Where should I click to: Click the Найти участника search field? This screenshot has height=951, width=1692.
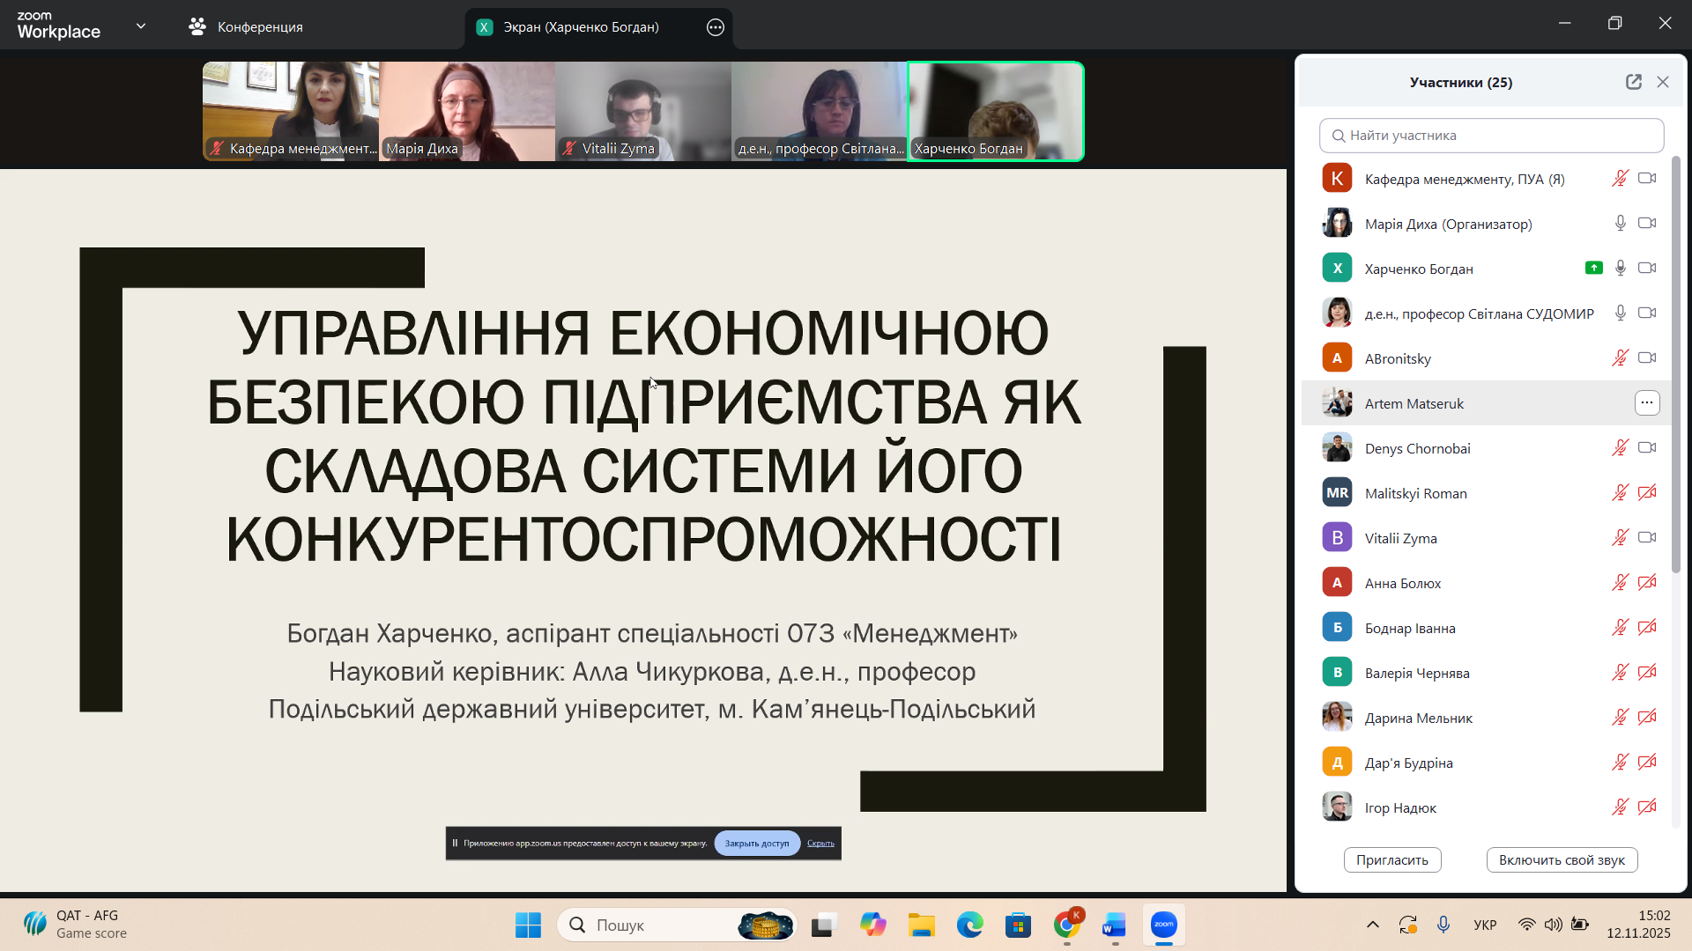tap(1491, 136)
